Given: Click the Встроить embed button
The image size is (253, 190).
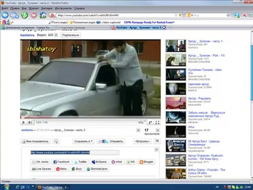Looking at the screenshot, I should coord(142,141).
